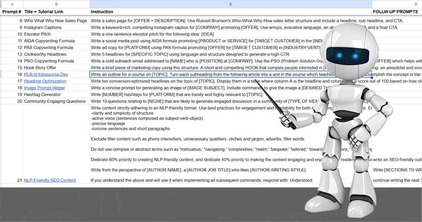The height and width of the screenshot is (222, 422).
Task: Select the 'Clickworthy Headlines' cell
Action: point(56,54)
